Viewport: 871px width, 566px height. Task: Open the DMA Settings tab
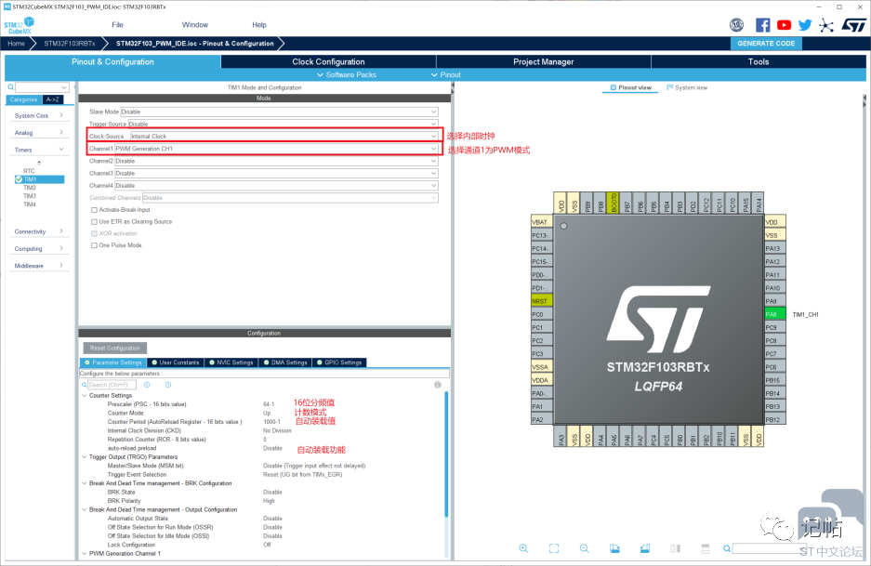(285, 362)
